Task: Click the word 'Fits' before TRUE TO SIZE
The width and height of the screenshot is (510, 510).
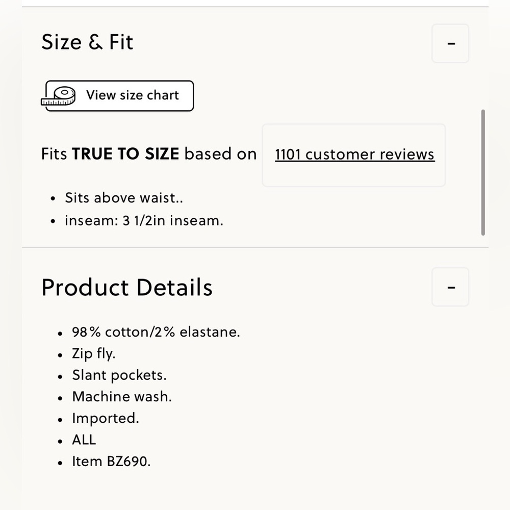Action: pyautogui.click(x=54, y=154)
